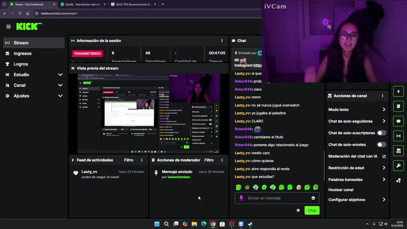Image resolution: width=407 pixels, height=229 pixels.
Task: Insert the last emote with red hearts
Action: pos(315,187)
